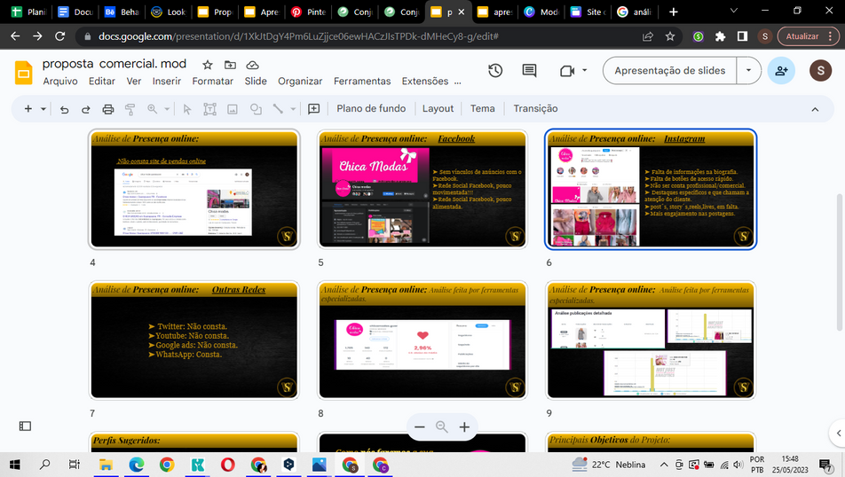Image resolution: width=845 pixels, height=477 pixels.
Task: Toggle the filmstrip view icon
Action: pos(25,426)
